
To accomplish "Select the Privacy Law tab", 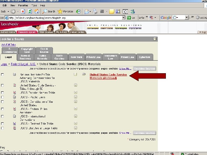I will pos(93,57).
